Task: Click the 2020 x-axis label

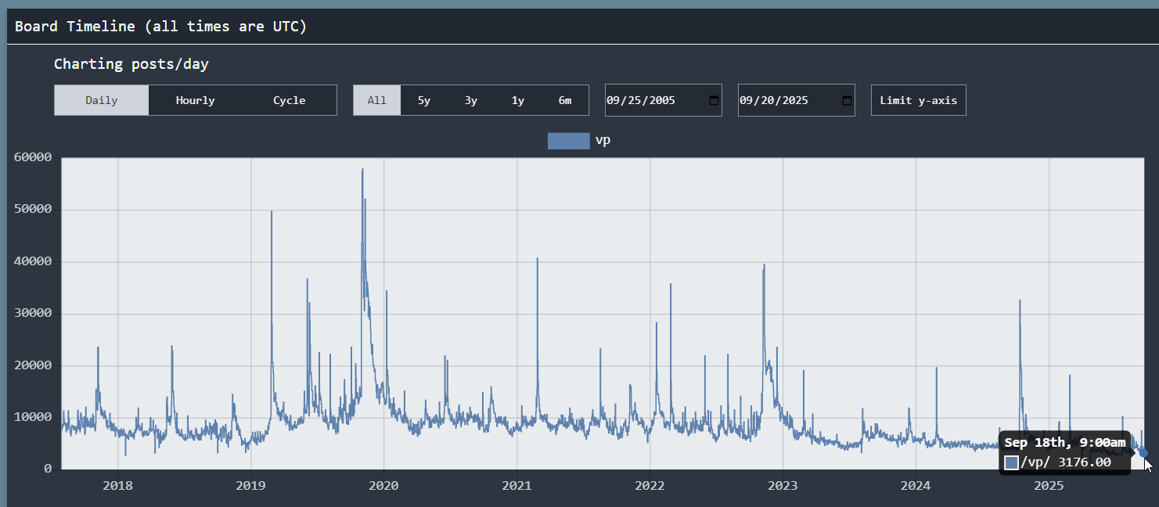Action: tap(383, 485)
